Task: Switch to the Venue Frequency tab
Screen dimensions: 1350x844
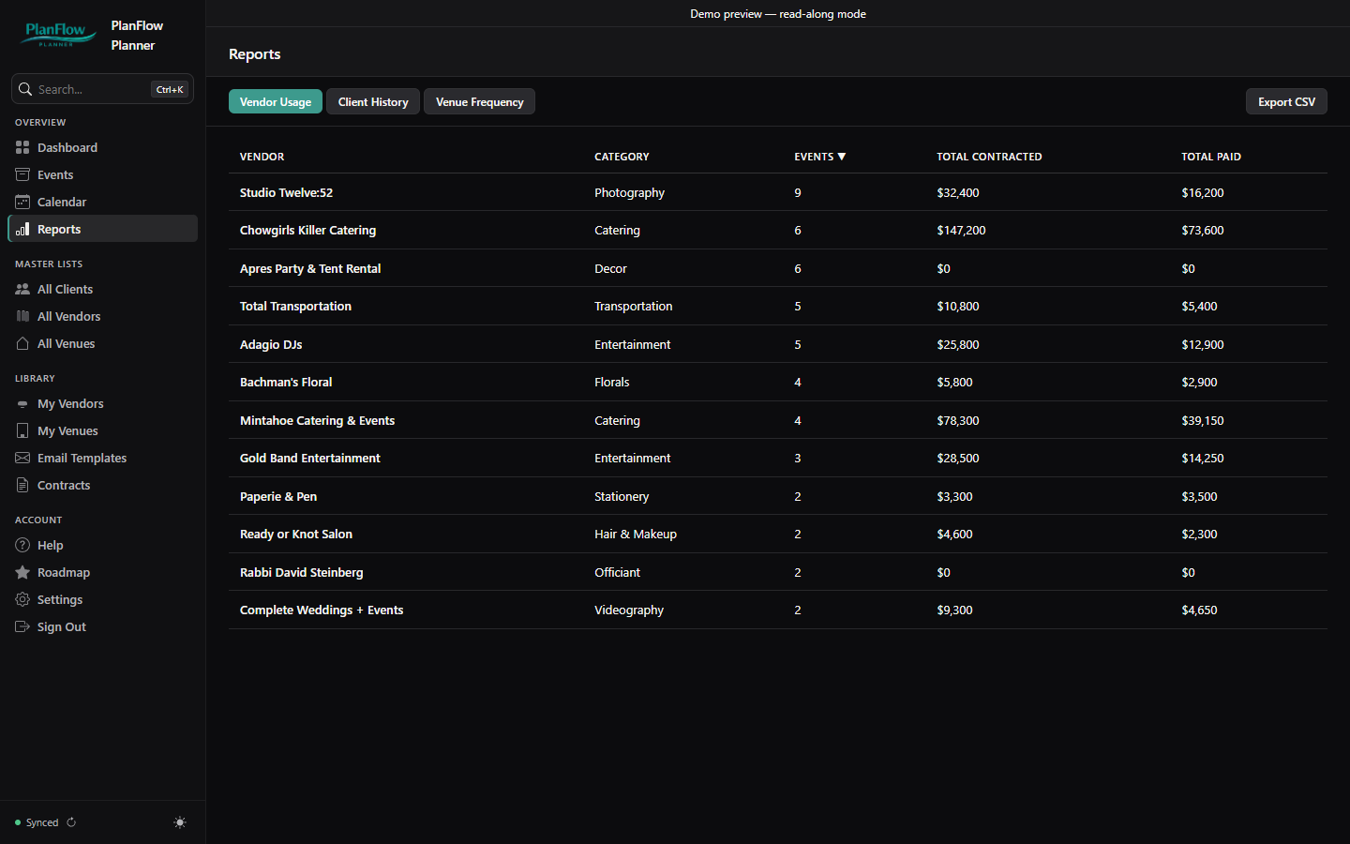Action: [479, 101]
